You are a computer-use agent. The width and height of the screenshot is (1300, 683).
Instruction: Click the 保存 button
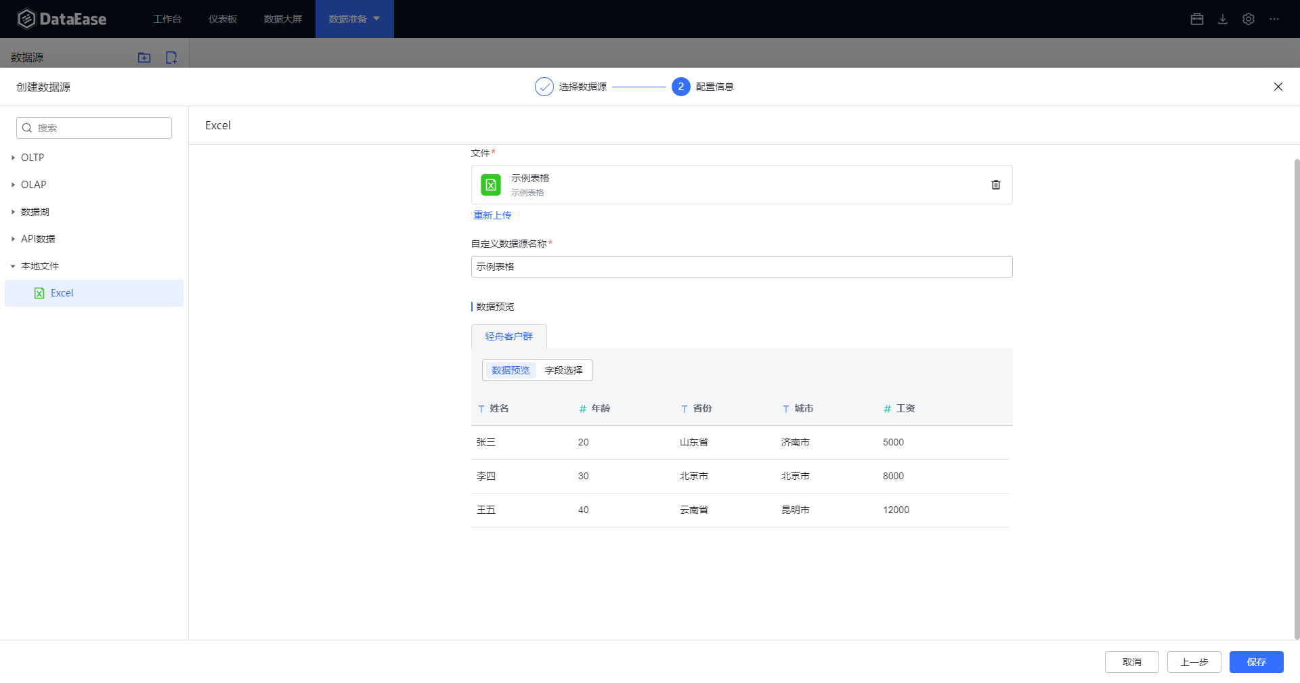(1256, 662)
